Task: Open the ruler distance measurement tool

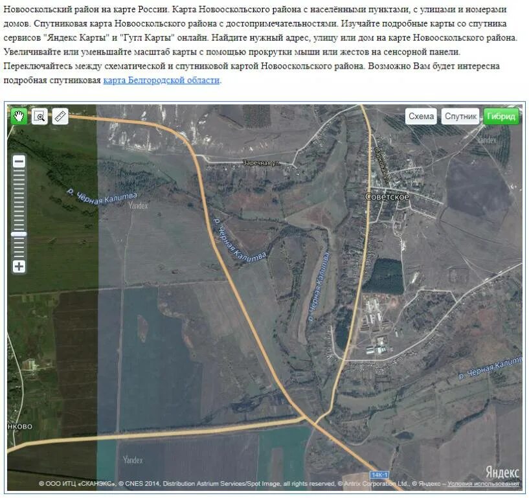Action: (60, 117)
